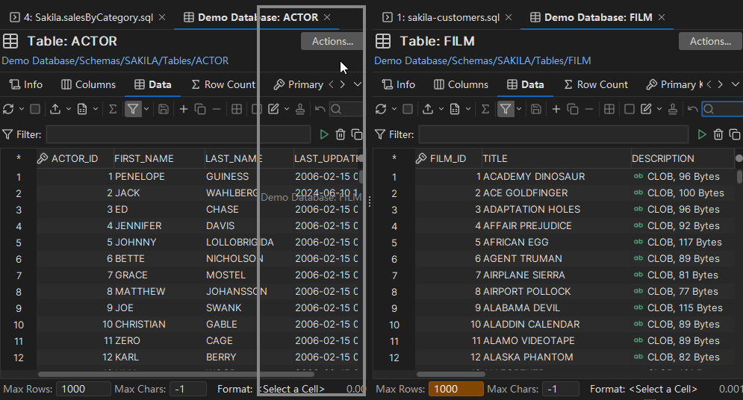The image size is (743, 400).
Task: Open the Demo Database/Schemas/SAKILA/Tables/ACTOR path link
Action: click(115, 60)
